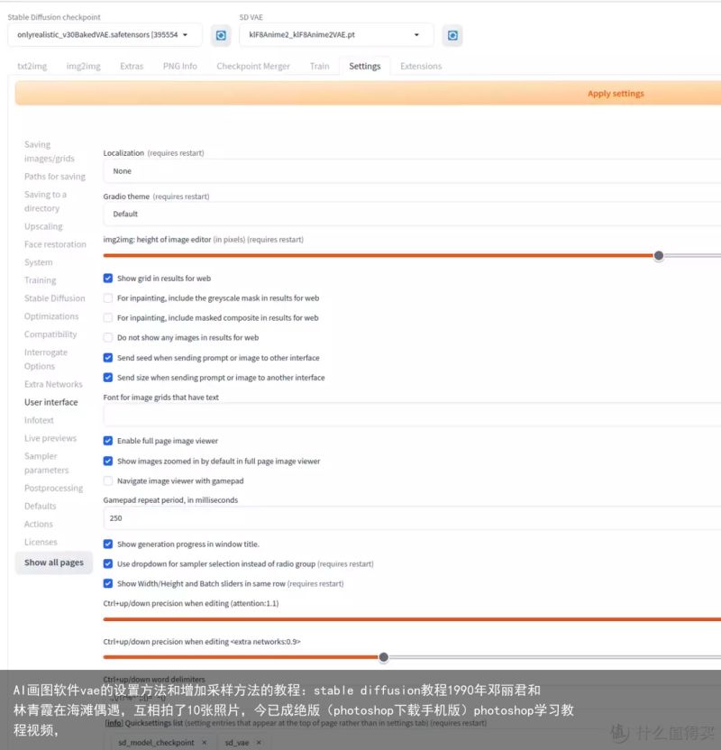Image resolution: width=721 pixels, height=750 pixels.
Task: Switch to img2img tab
Action: [83, 66]
